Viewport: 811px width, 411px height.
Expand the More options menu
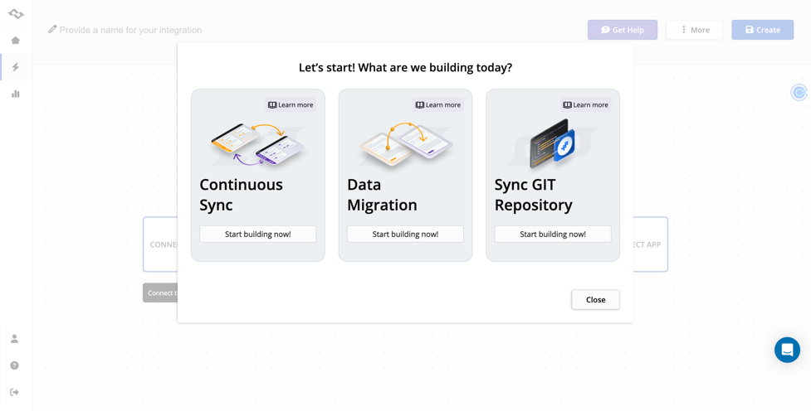click(x=694, y=30)
